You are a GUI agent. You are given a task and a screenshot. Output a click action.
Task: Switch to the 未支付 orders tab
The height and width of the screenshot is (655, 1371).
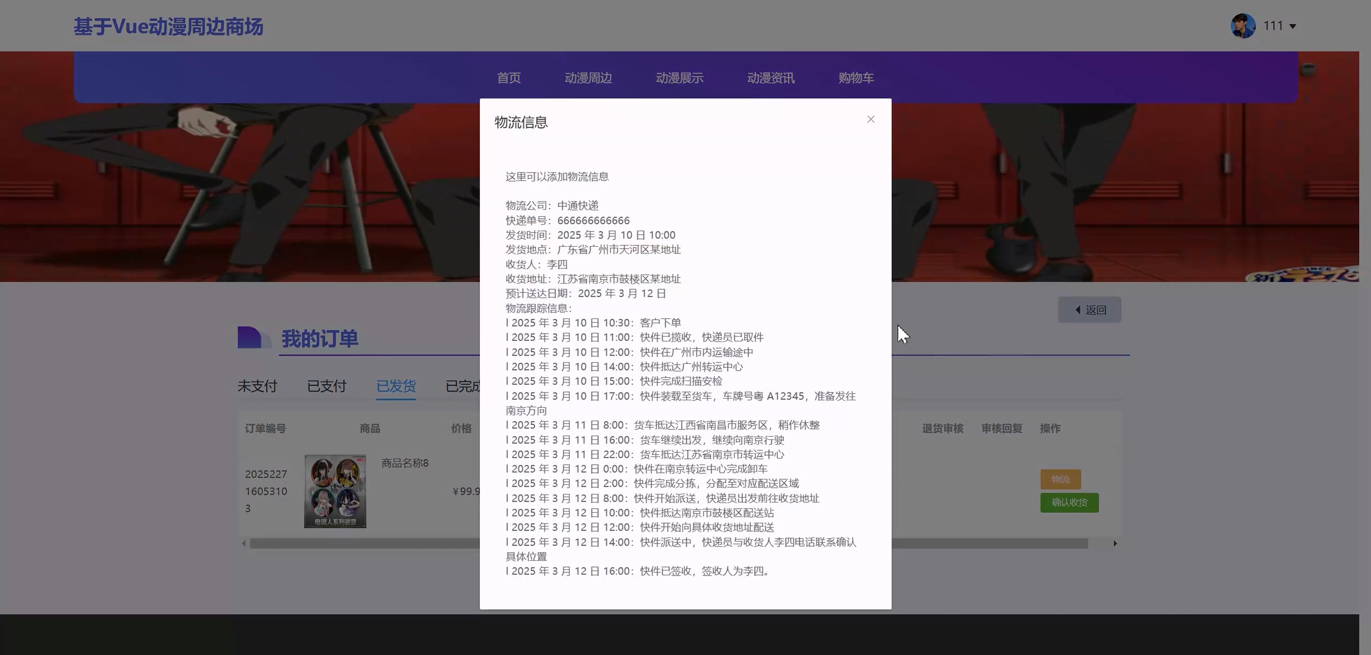[257, 386]
